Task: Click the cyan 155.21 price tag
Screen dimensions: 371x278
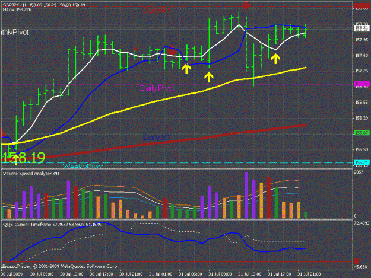Action: pos(362,162)
